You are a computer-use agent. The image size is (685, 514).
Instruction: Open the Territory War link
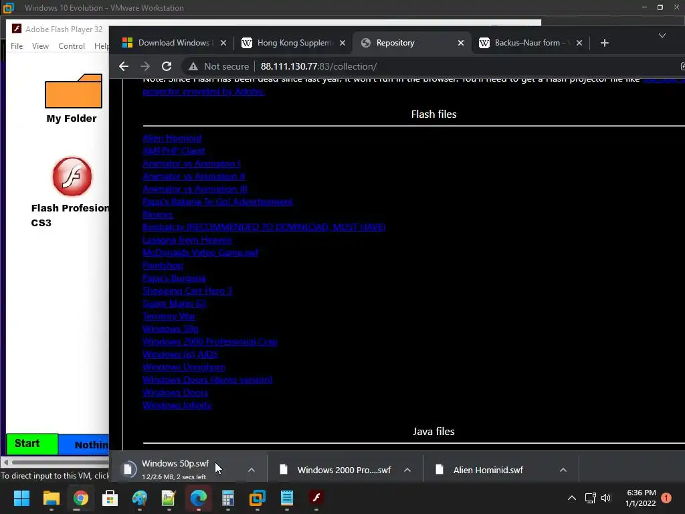click(x=169, y=316)
